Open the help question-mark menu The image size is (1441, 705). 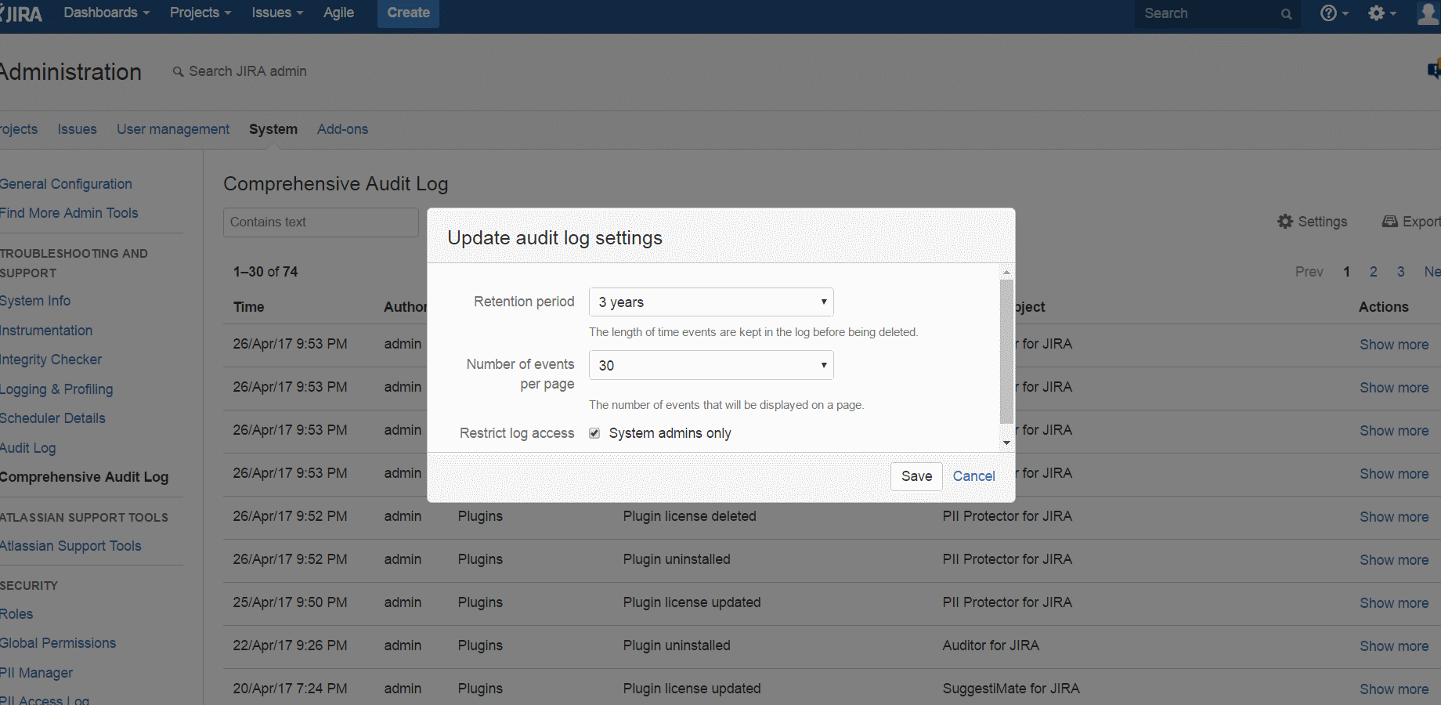coord(1334,13)
